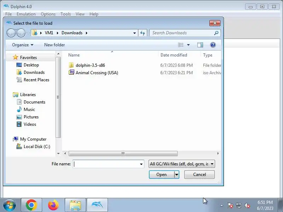This screenshot has width=283, height=212.
Task: Open the recent locations arrow beside Forward button
Action: point(28,33)
